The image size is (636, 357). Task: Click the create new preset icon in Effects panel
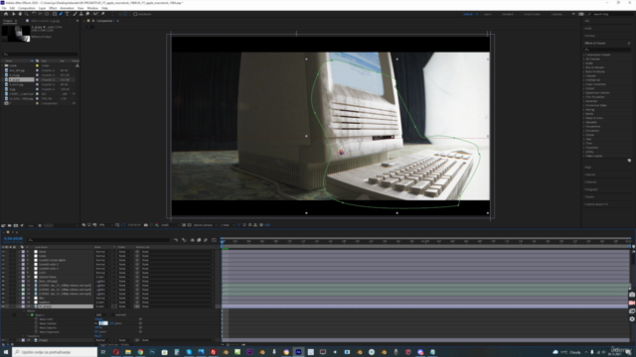point(629,161)
